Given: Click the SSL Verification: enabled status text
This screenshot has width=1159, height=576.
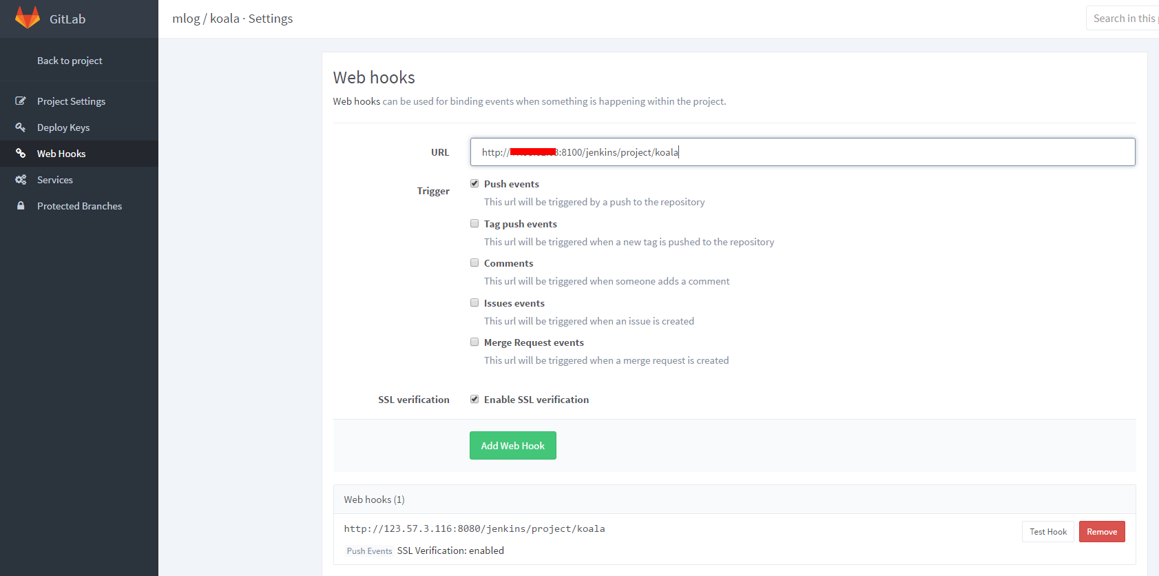Looking at the screenshot, I should [450, 551].
